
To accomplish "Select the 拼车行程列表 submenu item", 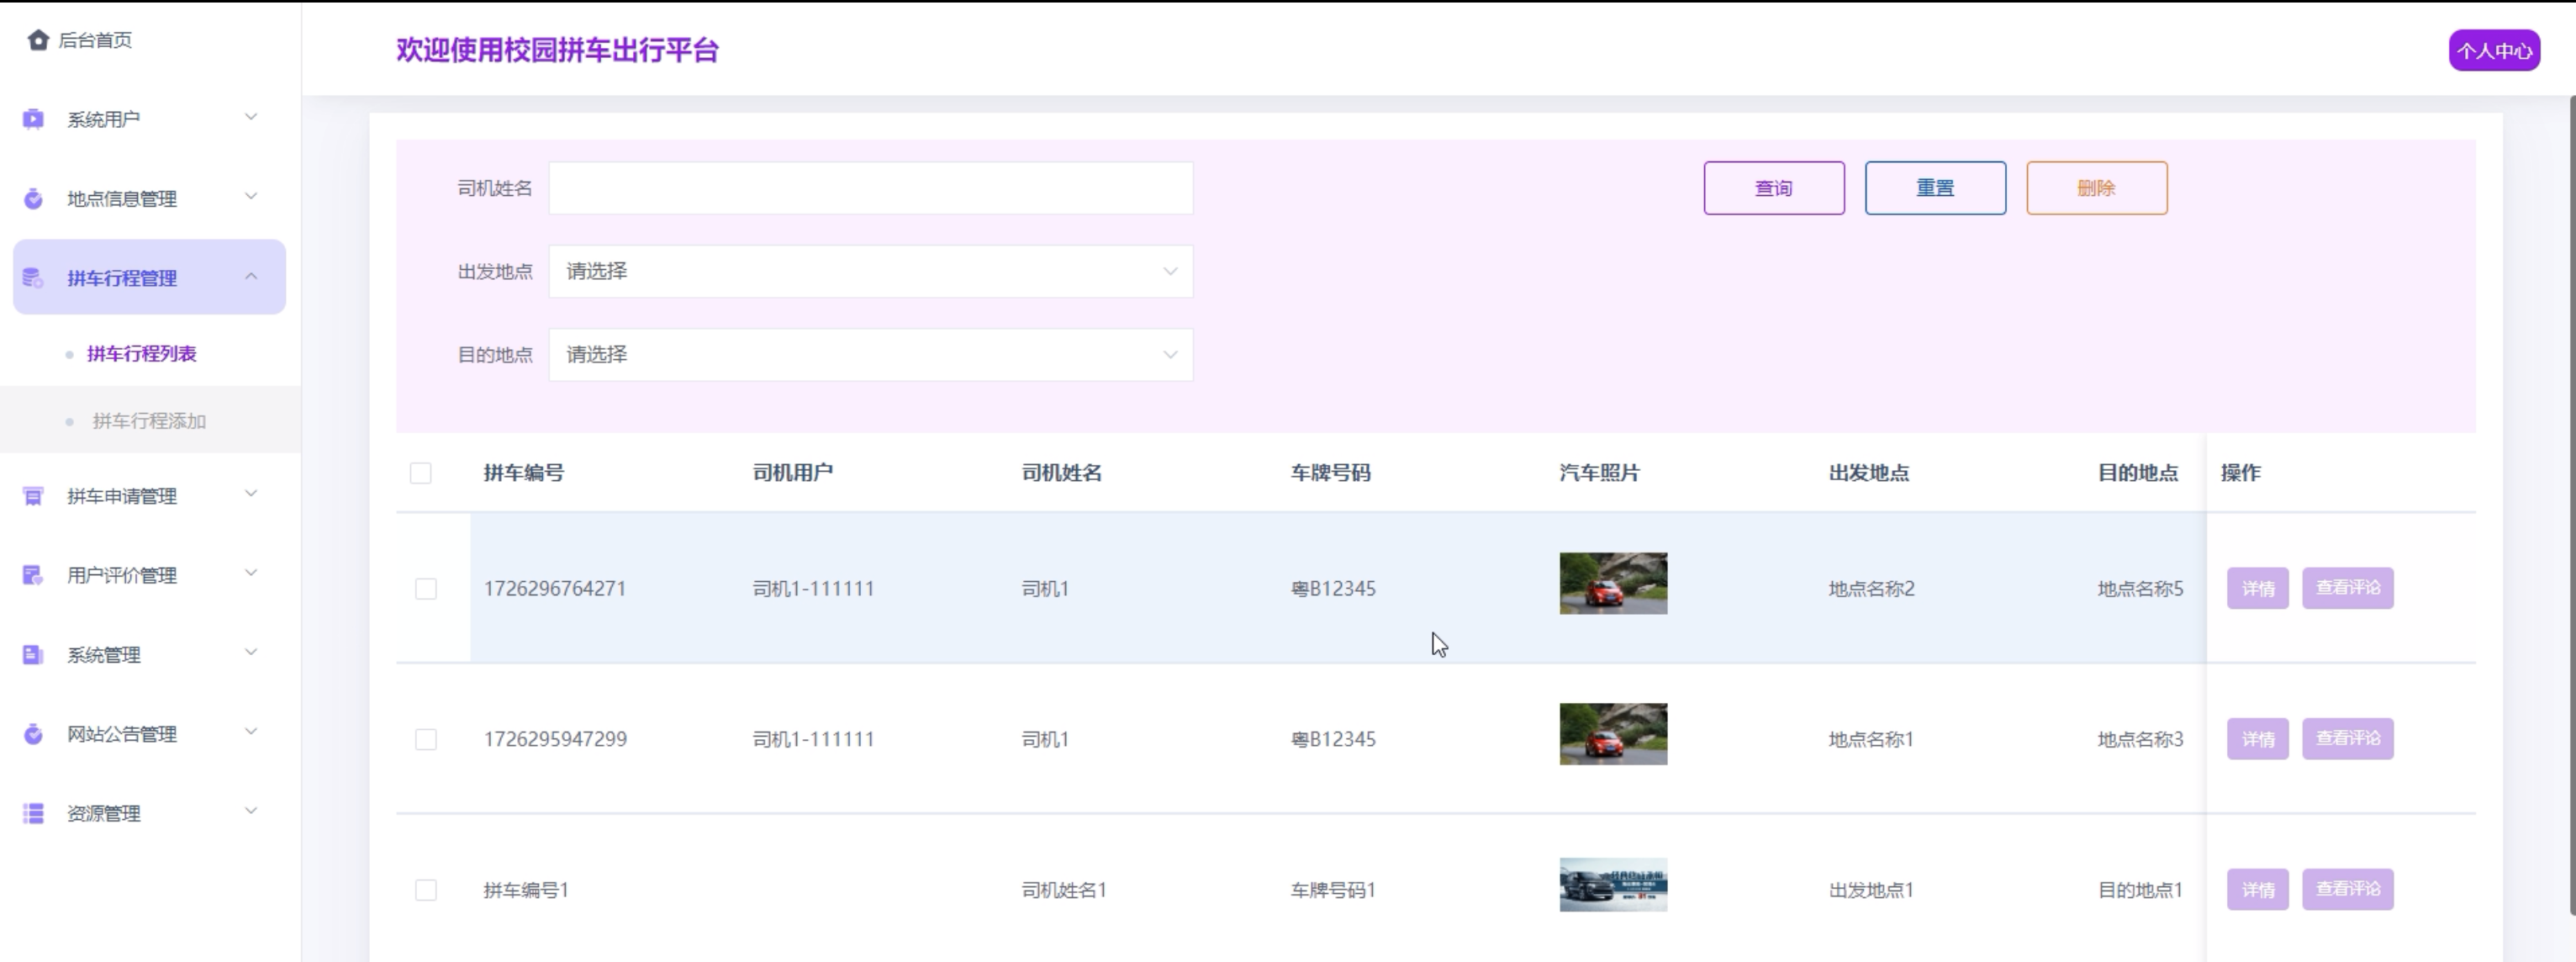I will [141, 354].
